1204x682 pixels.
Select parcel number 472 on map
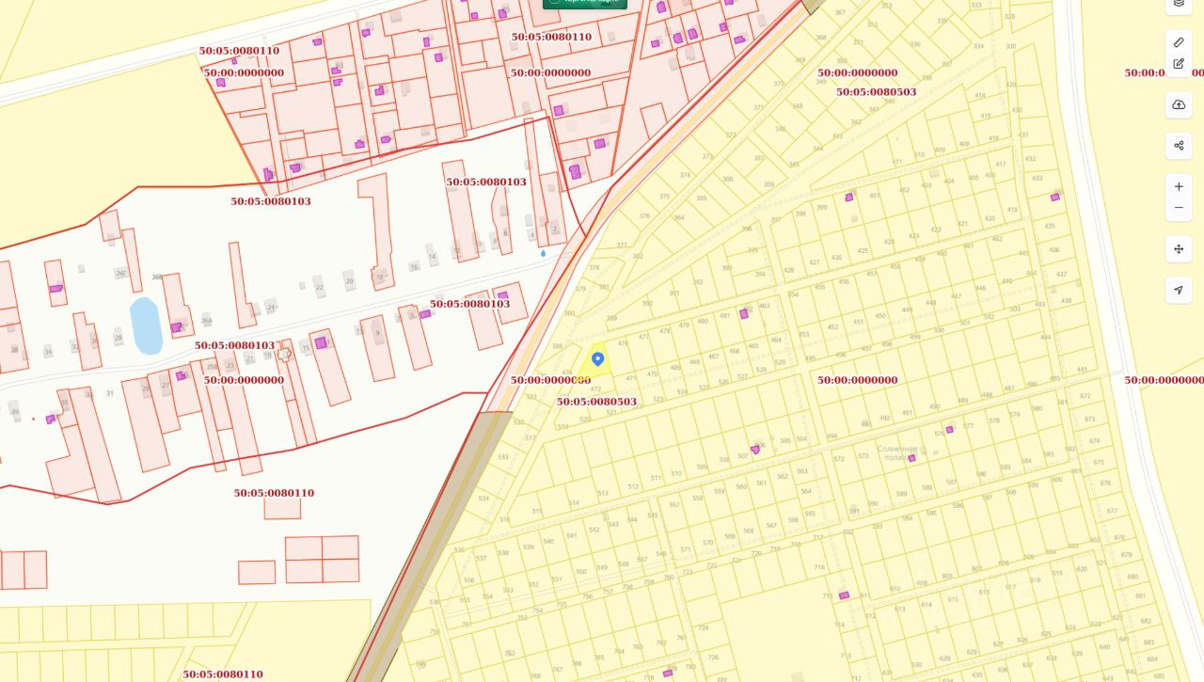tap(594, 389)
